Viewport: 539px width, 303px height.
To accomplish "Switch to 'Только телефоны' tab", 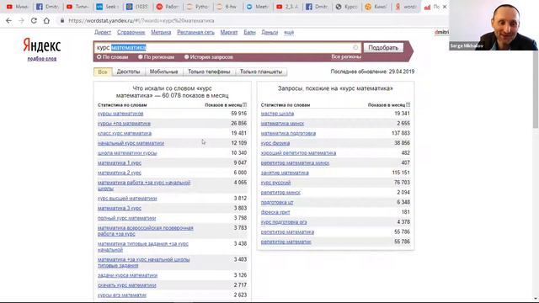I will coord(209,72).
